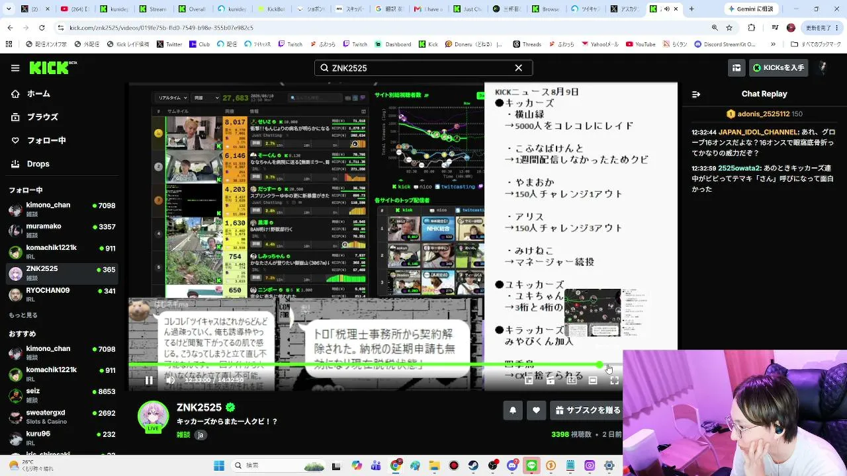Open recommended channel seiz

[63, 395]
